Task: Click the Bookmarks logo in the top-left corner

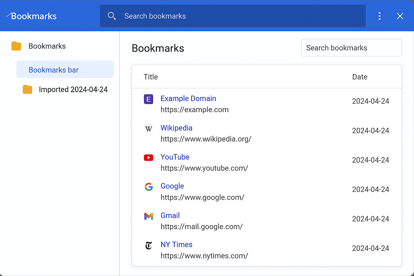Action: [x=31, y=16]
